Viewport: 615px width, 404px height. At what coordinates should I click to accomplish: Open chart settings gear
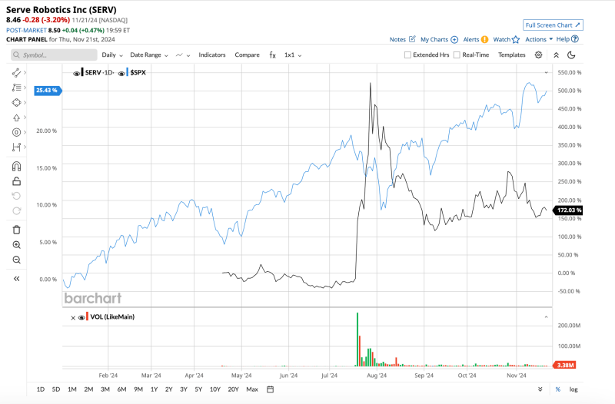point(539,55)
